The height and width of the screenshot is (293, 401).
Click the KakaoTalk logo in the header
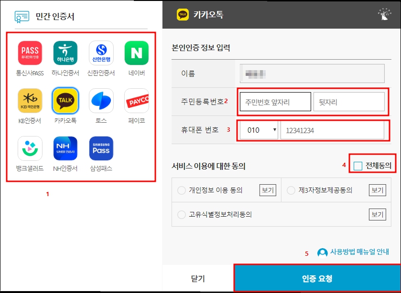(183, 14)
